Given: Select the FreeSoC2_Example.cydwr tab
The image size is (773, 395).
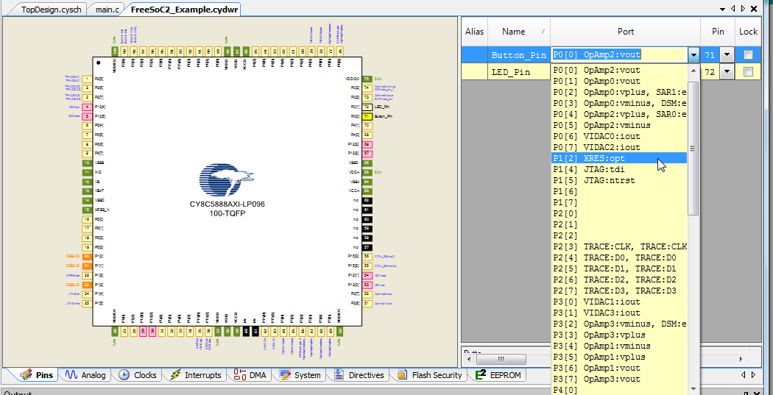Looking at the screenshot, I should [x=183, y=10].
